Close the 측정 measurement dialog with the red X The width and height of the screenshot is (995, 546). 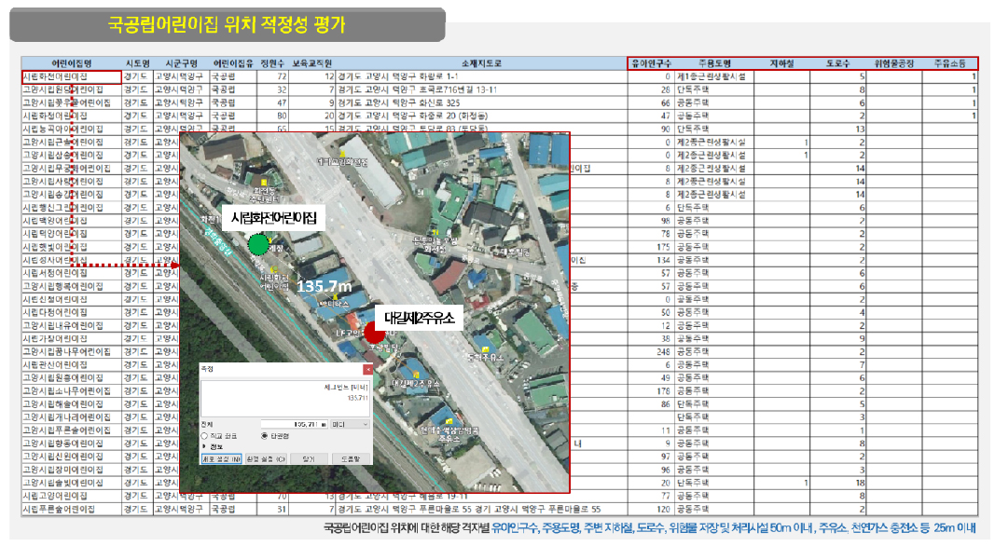(368, 369)
